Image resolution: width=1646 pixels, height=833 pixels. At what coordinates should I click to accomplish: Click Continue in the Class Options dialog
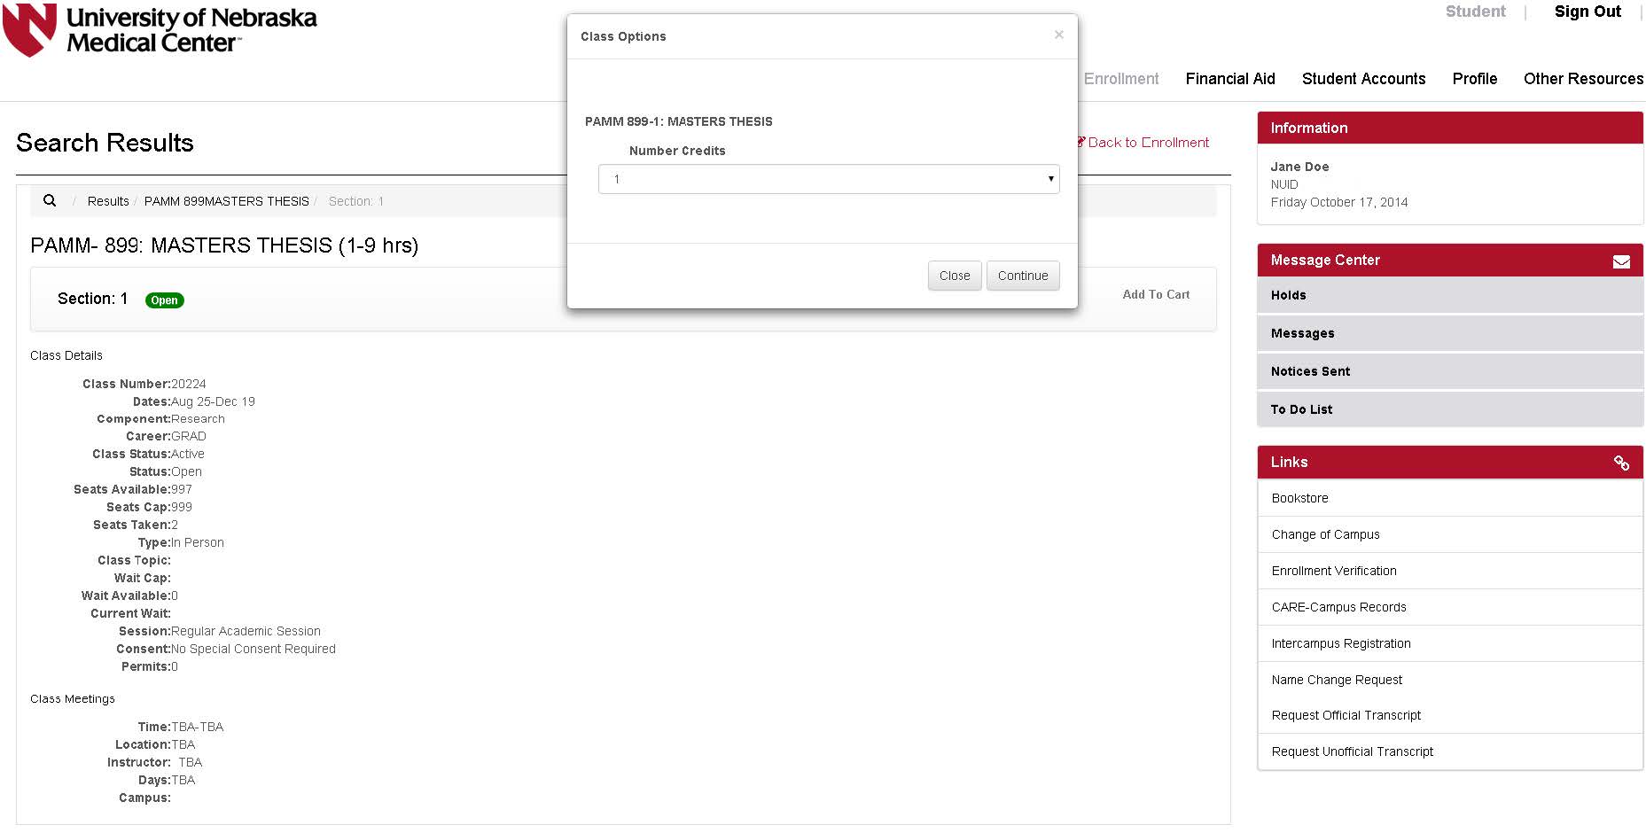1023,276
